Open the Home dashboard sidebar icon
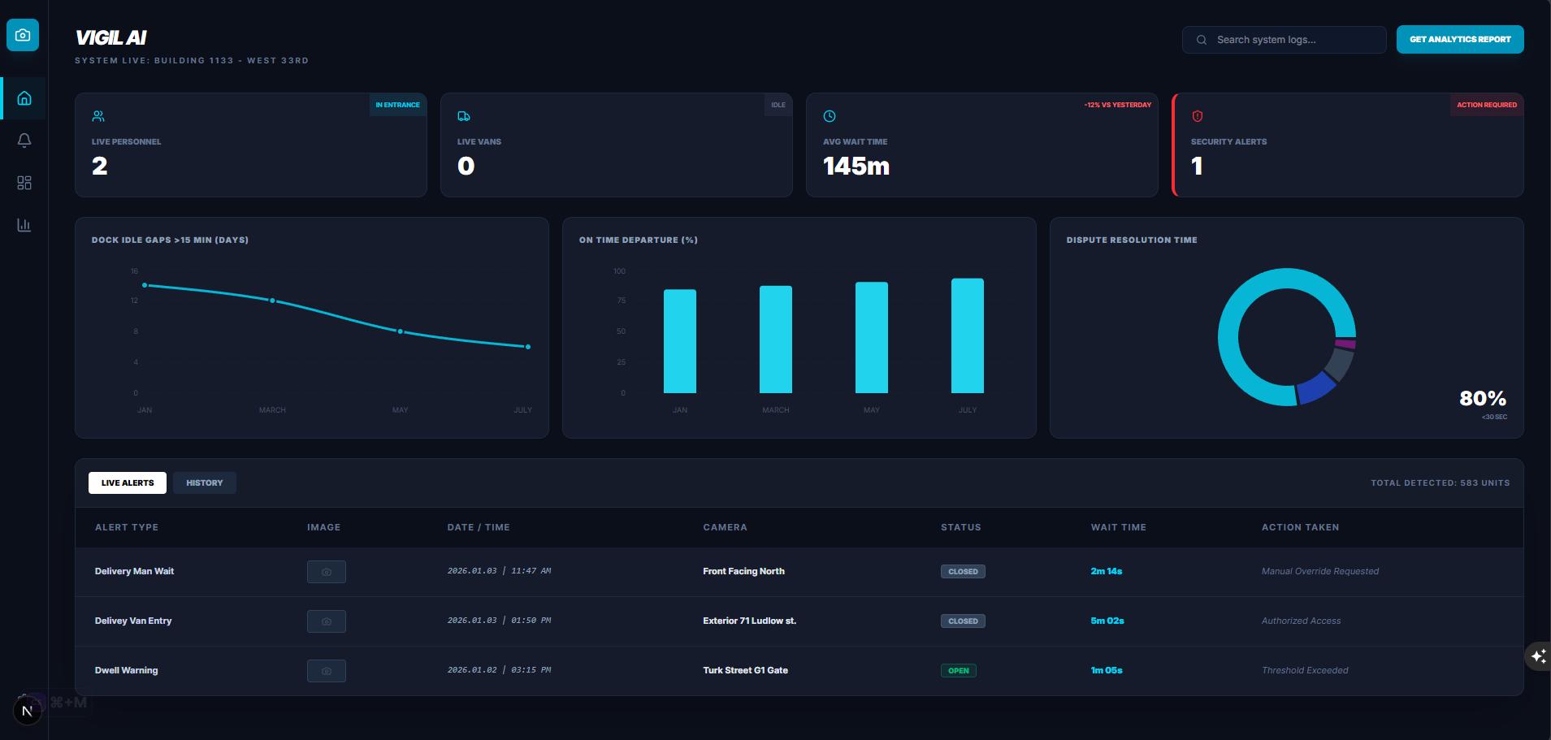Screen dimensions: 1551x740 [24, 98]
